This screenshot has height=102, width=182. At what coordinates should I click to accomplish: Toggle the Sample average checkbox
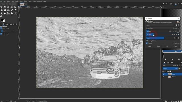pos(1,28)
